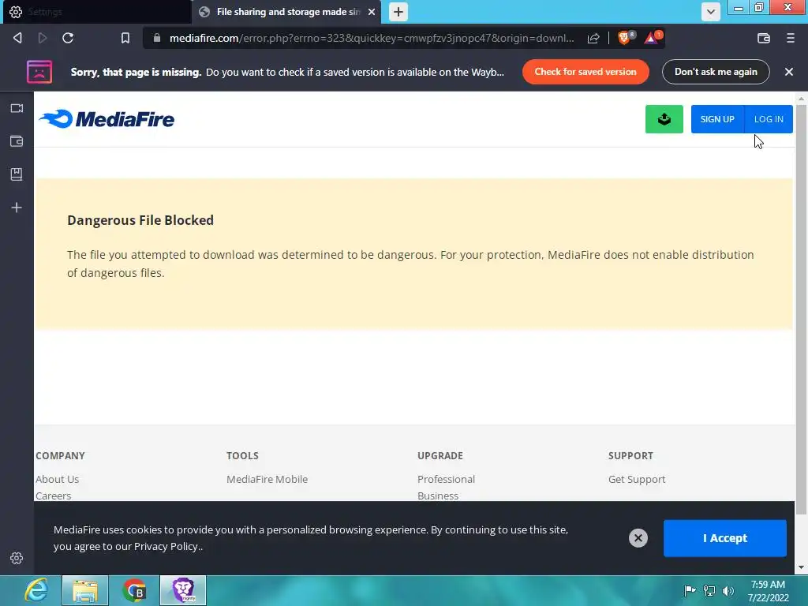
Task: Open the Brave Talk video icon in the sidebar
Action: [x=17, y=108]
